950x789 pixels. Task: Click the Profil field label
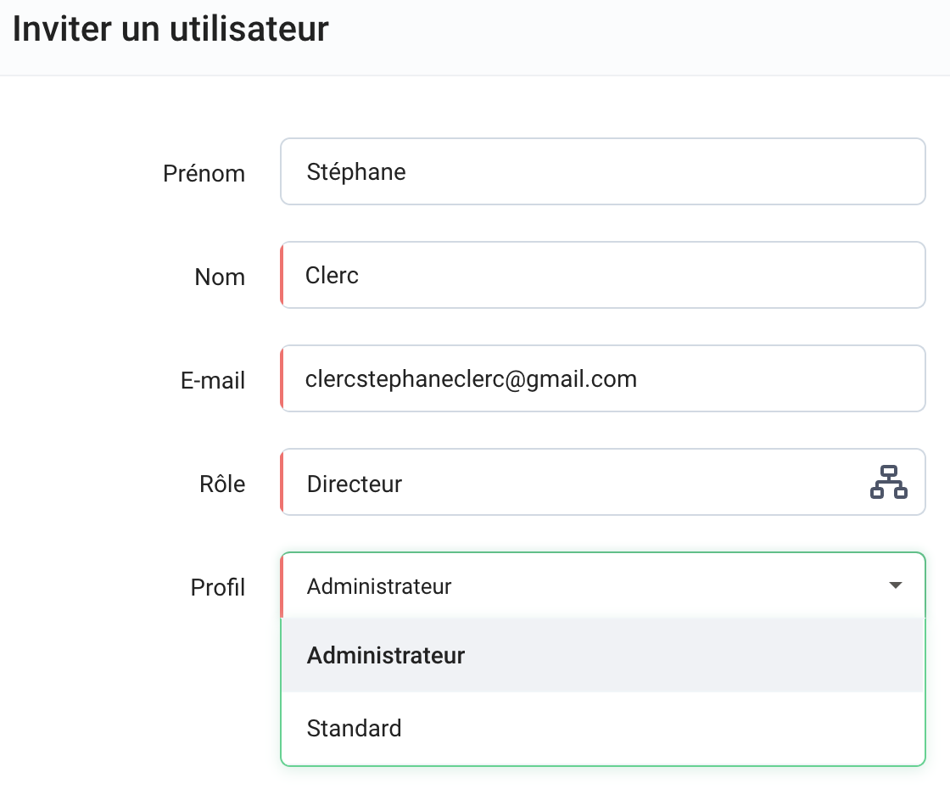tap(218, 588)
